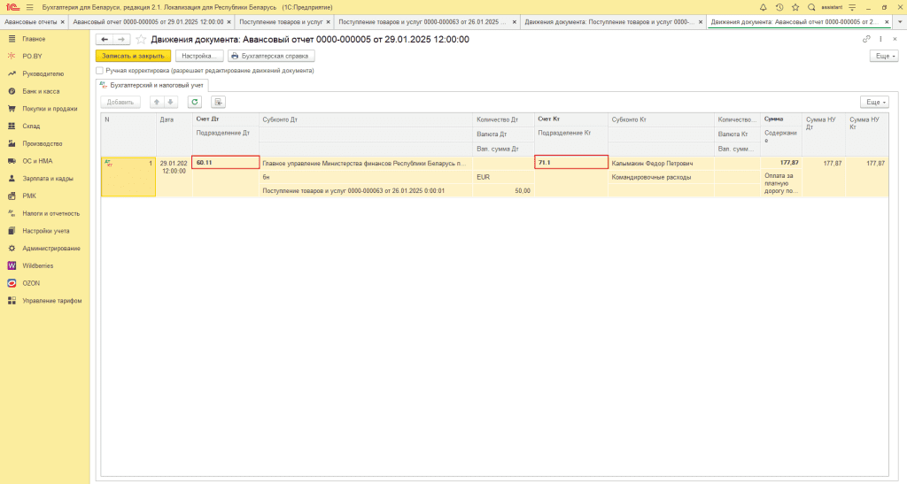Screen dimensions: 907x484
Task: Click the Wildberries sidebar icon
Action: point(12,265)
